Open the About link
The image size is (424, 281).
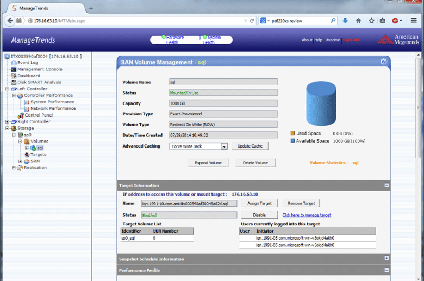307,40
